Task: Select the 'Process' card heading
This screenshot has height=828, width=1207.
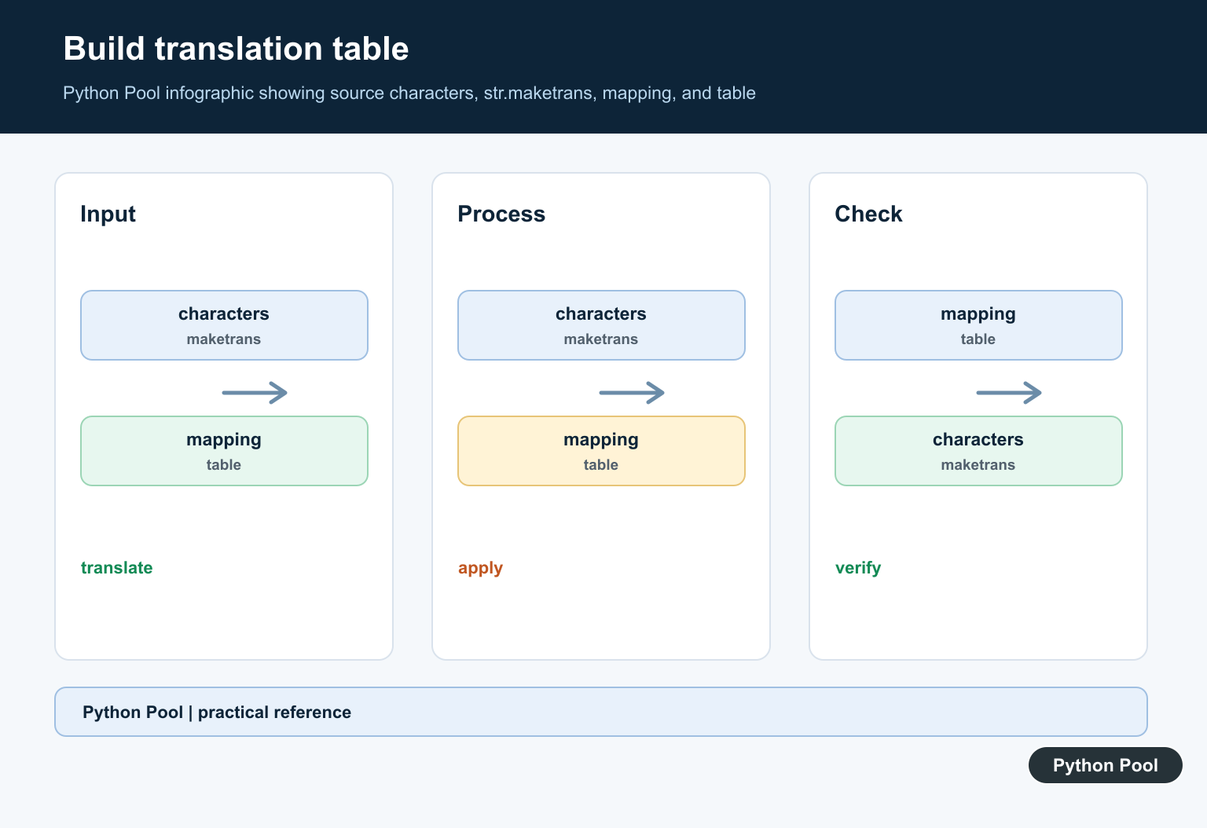Action: [x=501, y=214]
